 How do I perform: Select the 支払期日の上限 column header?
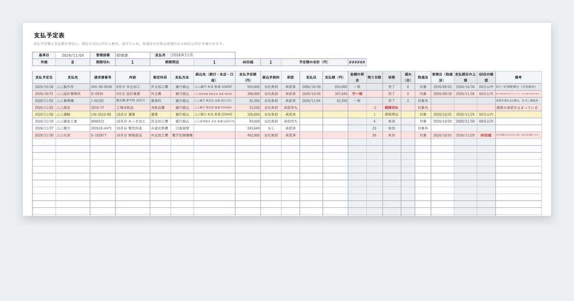[465, 77]
